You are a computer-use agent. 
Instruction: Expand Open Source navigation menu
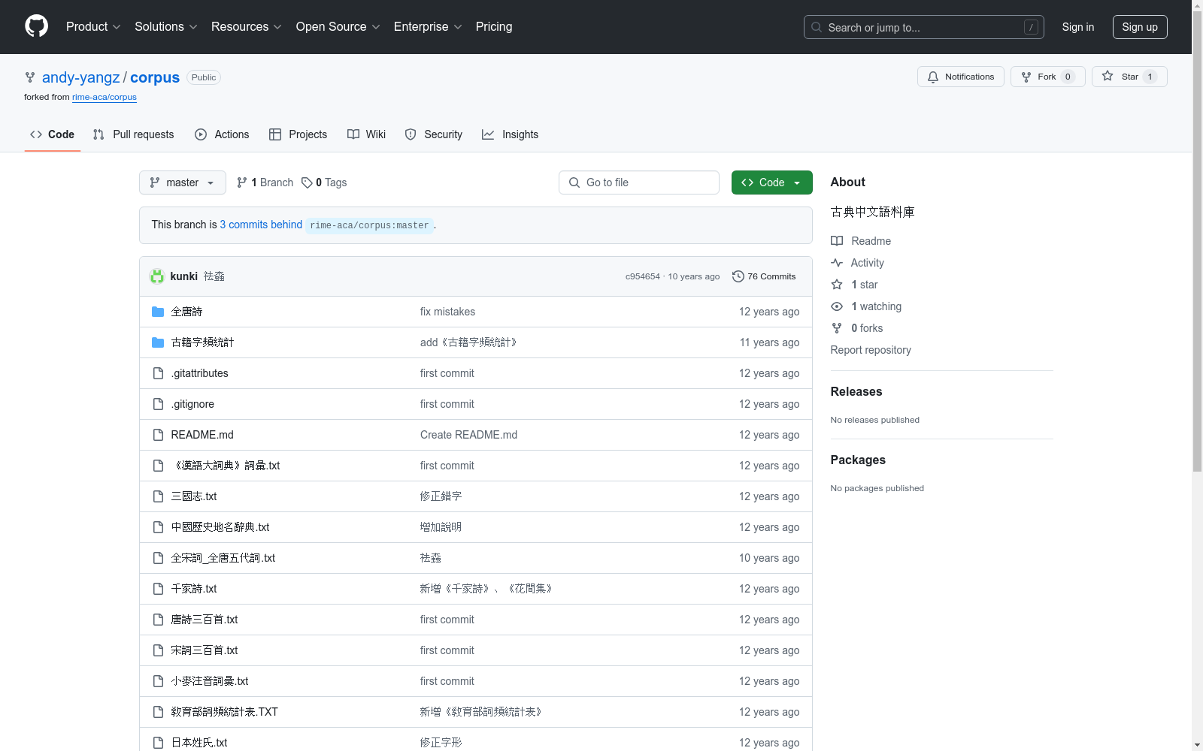coord(338,27)
